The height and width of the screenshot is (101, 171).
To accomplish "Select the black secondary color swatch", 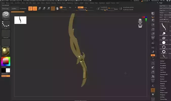I will coord(4,70).
